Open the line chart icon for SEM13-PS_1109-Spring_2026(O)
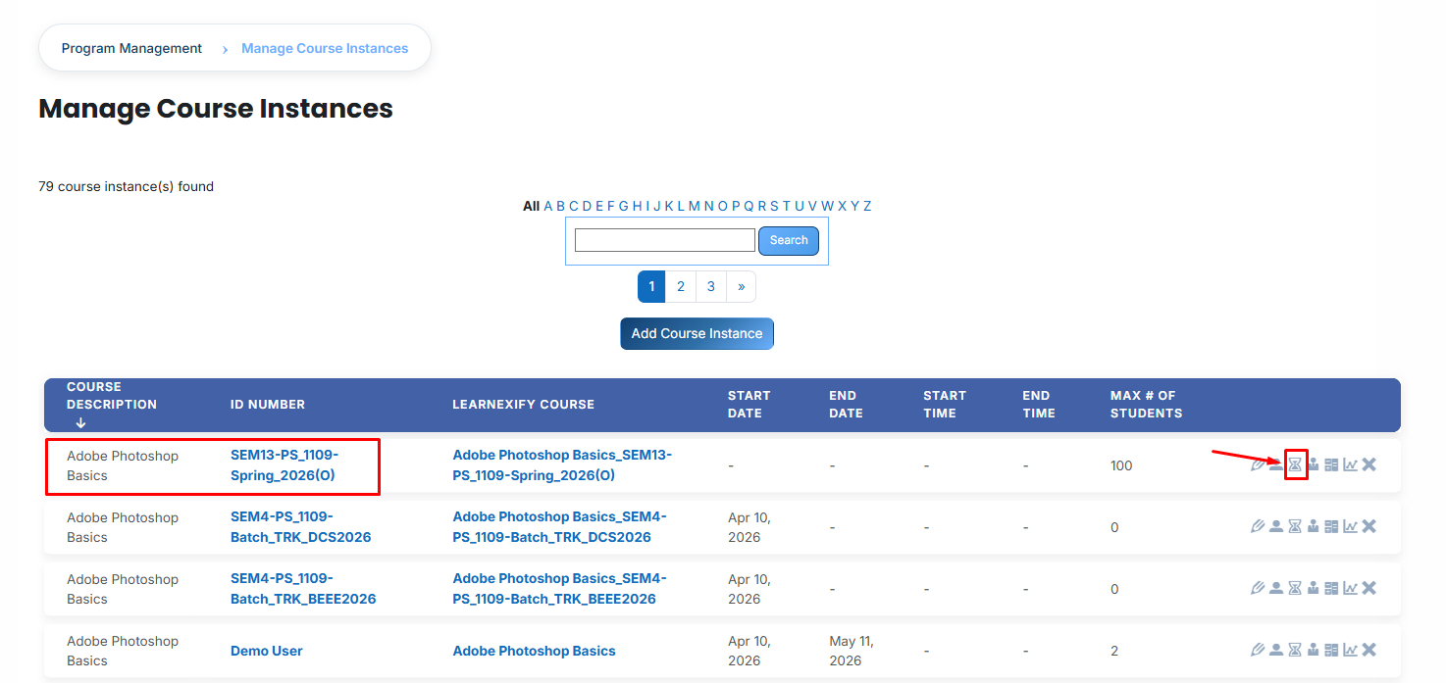 pyautogui.click(x=1351, y=464)
